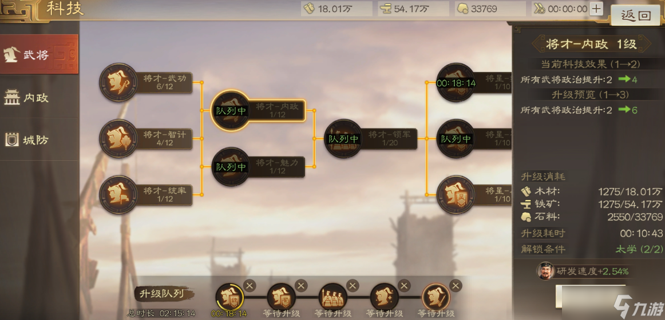Select the 将才-统率 technology icon
Viewport: 665px width, 320px height.
tap(119, 195)
